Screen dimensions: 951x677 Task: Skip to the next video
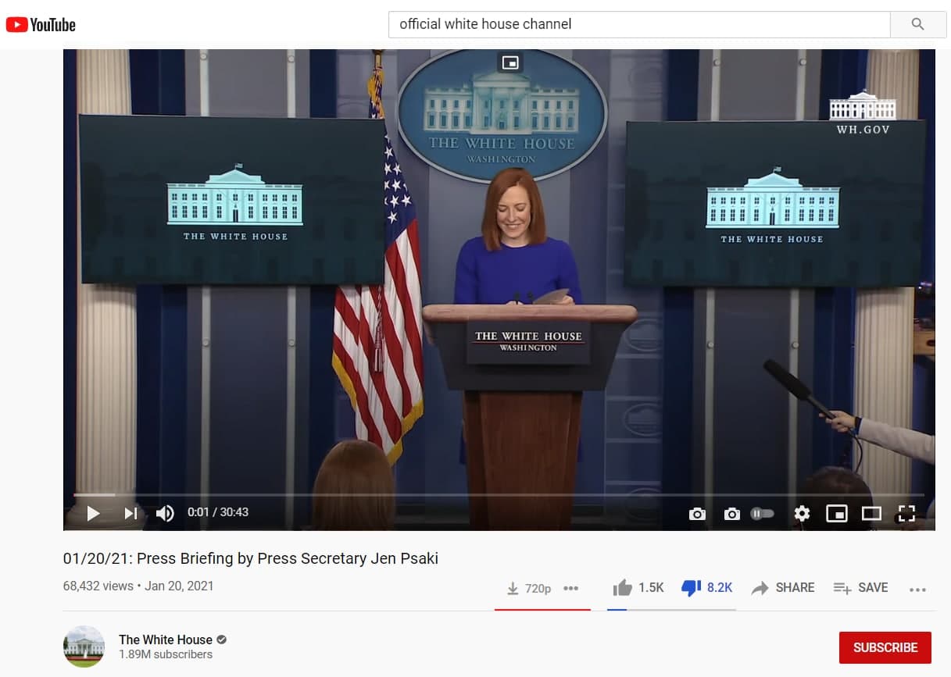coord(130,513)
